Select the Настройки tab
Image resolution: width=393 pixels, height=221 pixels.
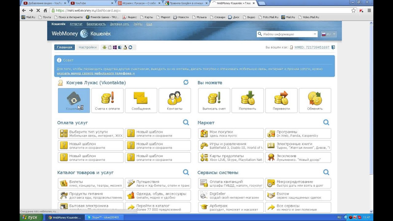pos(88,47)
